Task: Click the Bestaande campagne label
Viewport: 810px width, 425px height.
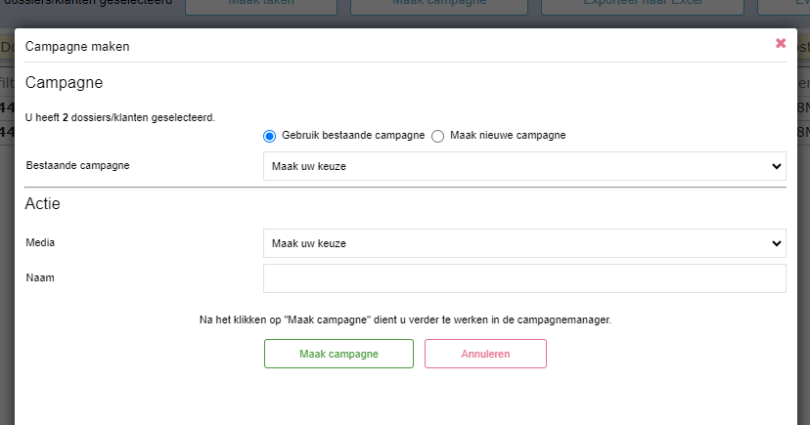Action: click(77, 165)
